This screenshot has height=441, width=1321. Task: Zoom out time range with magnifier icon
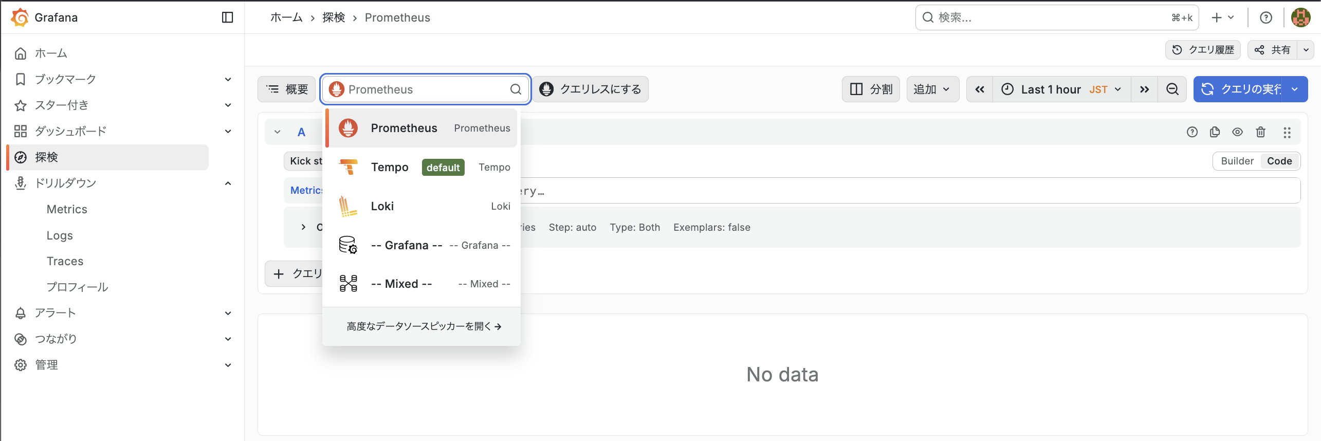[1172, 89]
